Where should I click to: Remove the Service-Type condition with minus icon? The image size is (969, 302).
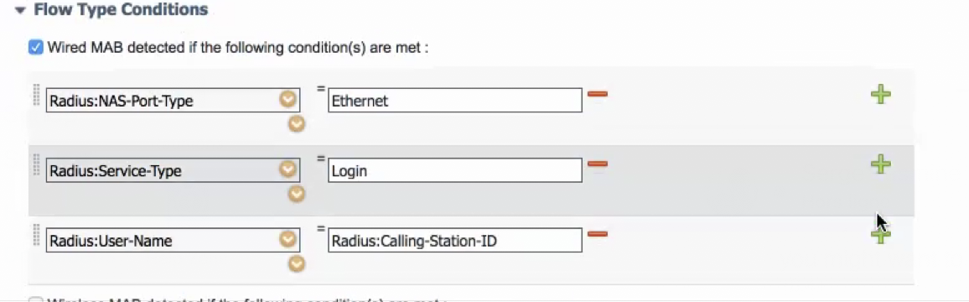point(597,164)
